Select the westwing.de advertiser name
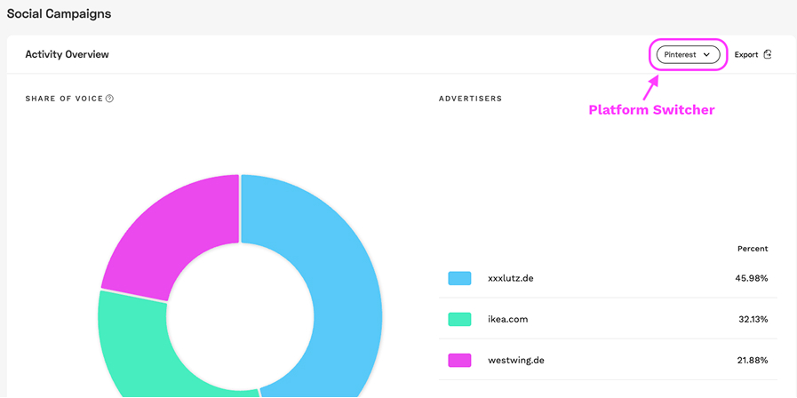 [516, 361]
